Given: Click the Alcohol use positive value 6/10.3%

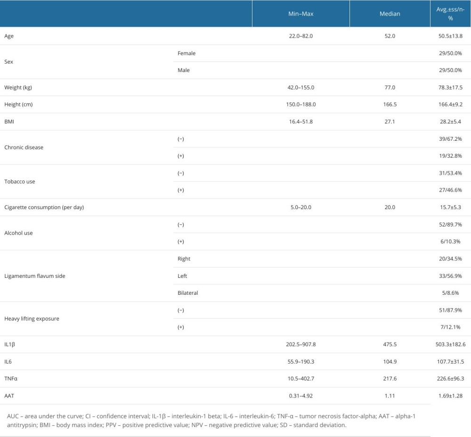Looking at the screenshot, I should tap(450, 242).
